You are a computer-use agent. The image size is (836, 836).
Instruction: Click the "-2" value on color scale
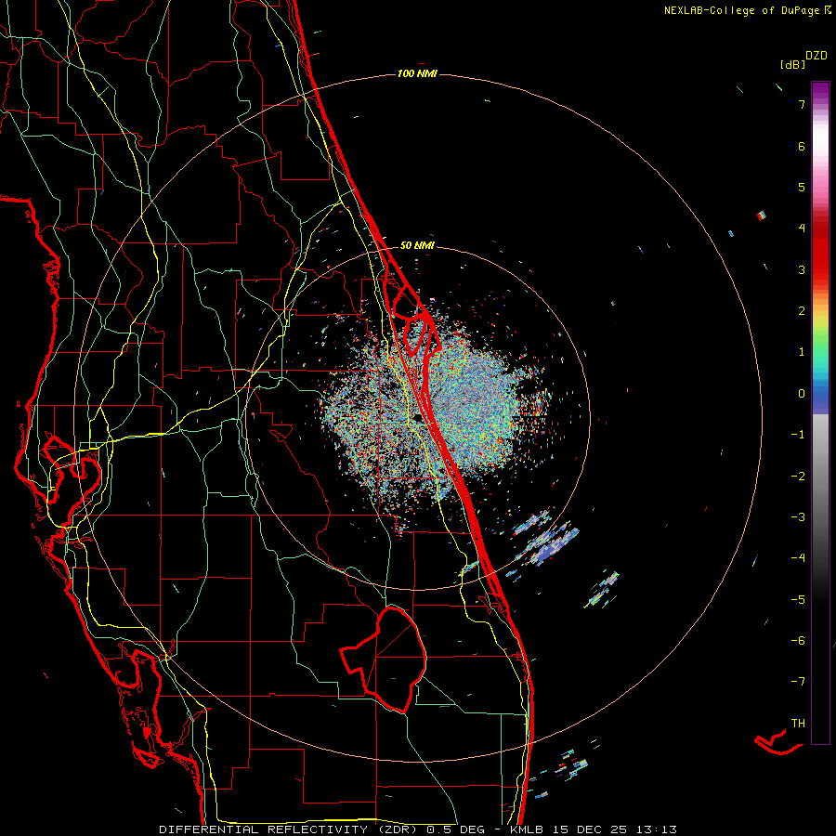point(798,477)
